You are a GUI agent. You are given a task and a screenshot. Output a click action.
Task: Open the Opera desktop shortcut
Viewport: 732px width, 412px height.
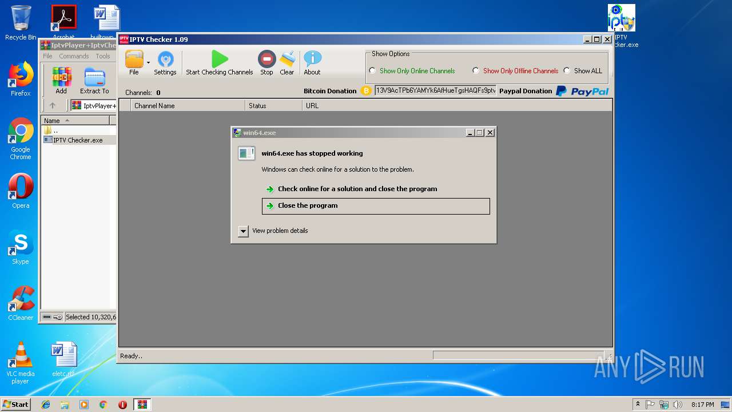point(21,191)
